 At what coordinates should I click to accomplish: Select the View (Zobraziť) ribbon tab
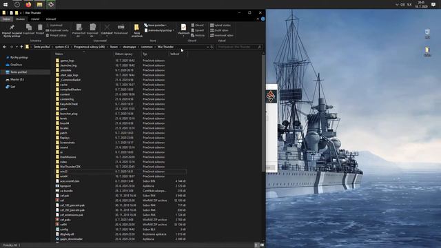click(51, 19)
